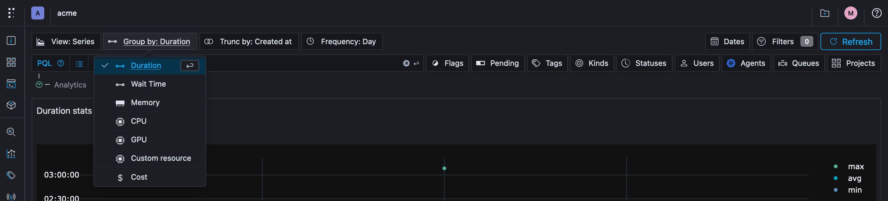Click the 03:00:00 axis label
Image resolution: width=888 pixels, height=201 pixels.
62,175
